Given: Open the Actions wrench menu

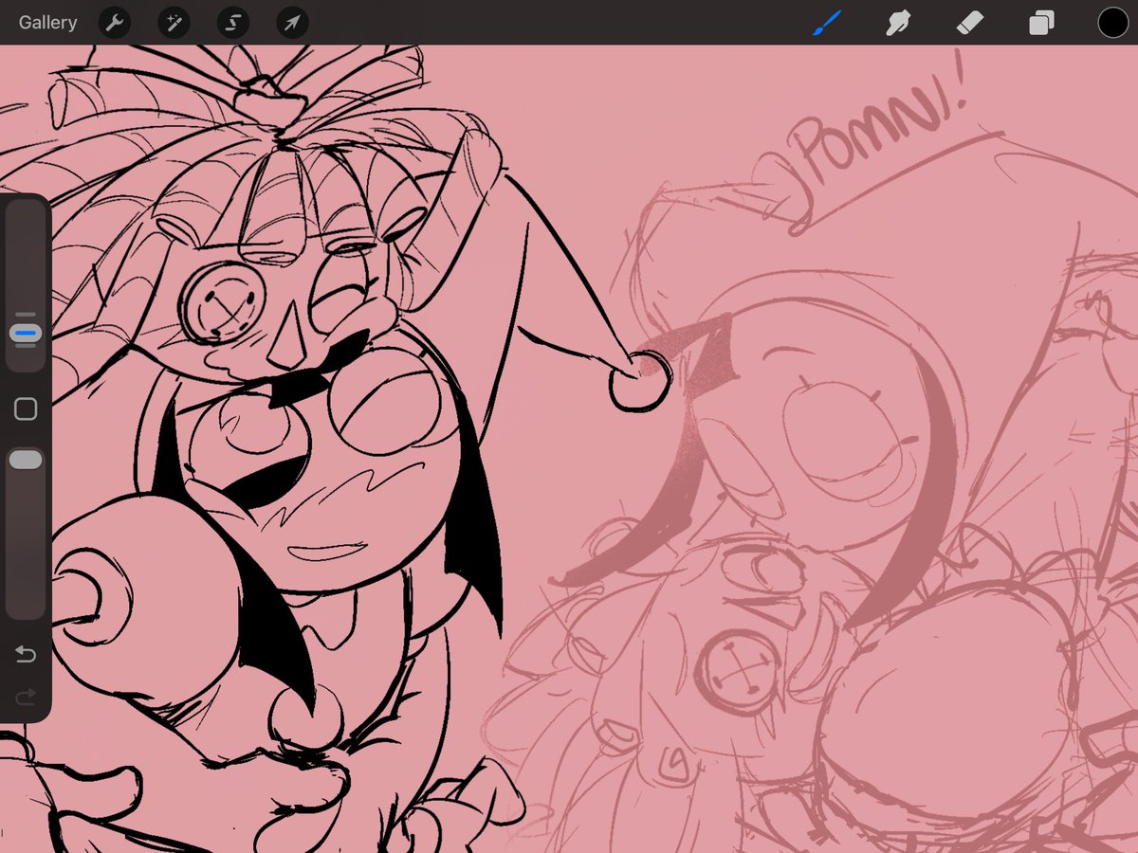Looking at the screenshot, I should (115, 22).
